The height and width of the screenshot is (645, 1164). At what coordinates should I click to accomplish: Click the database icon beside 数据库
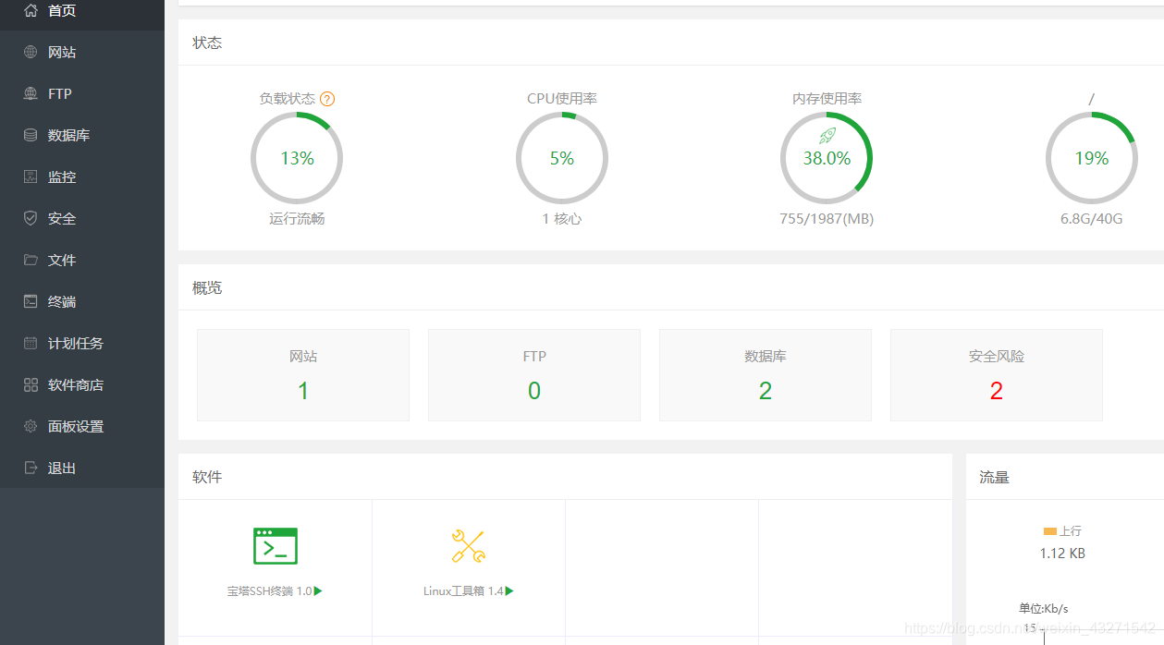[31, 136]
